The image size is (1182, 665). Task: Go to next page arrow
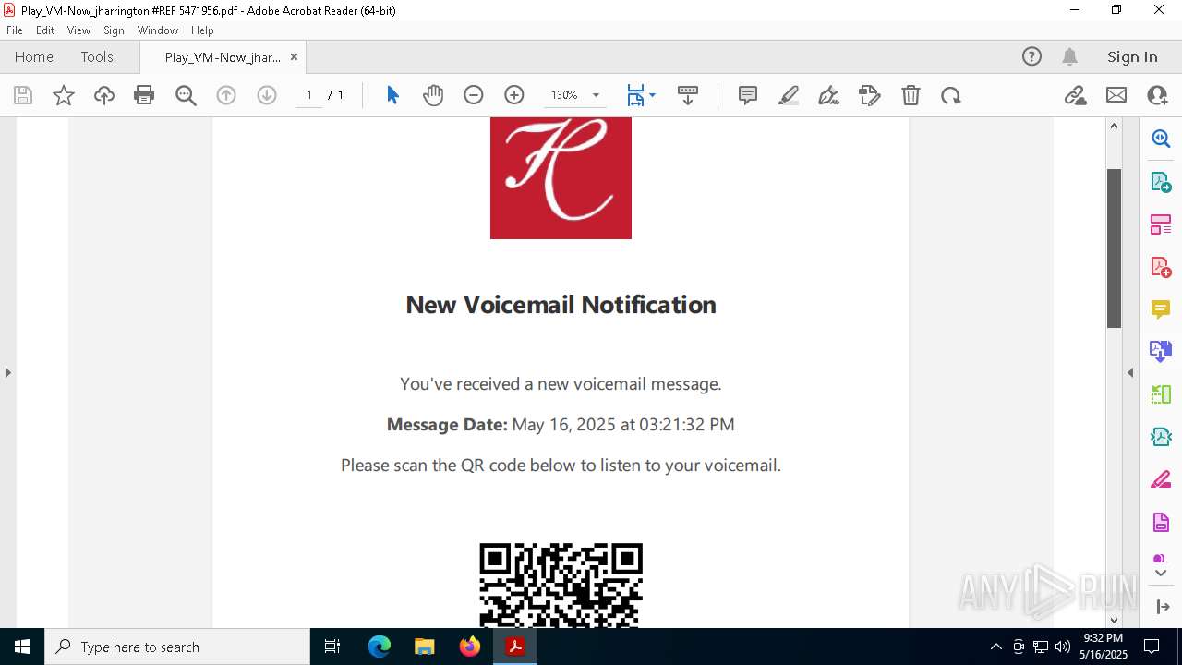267,95
